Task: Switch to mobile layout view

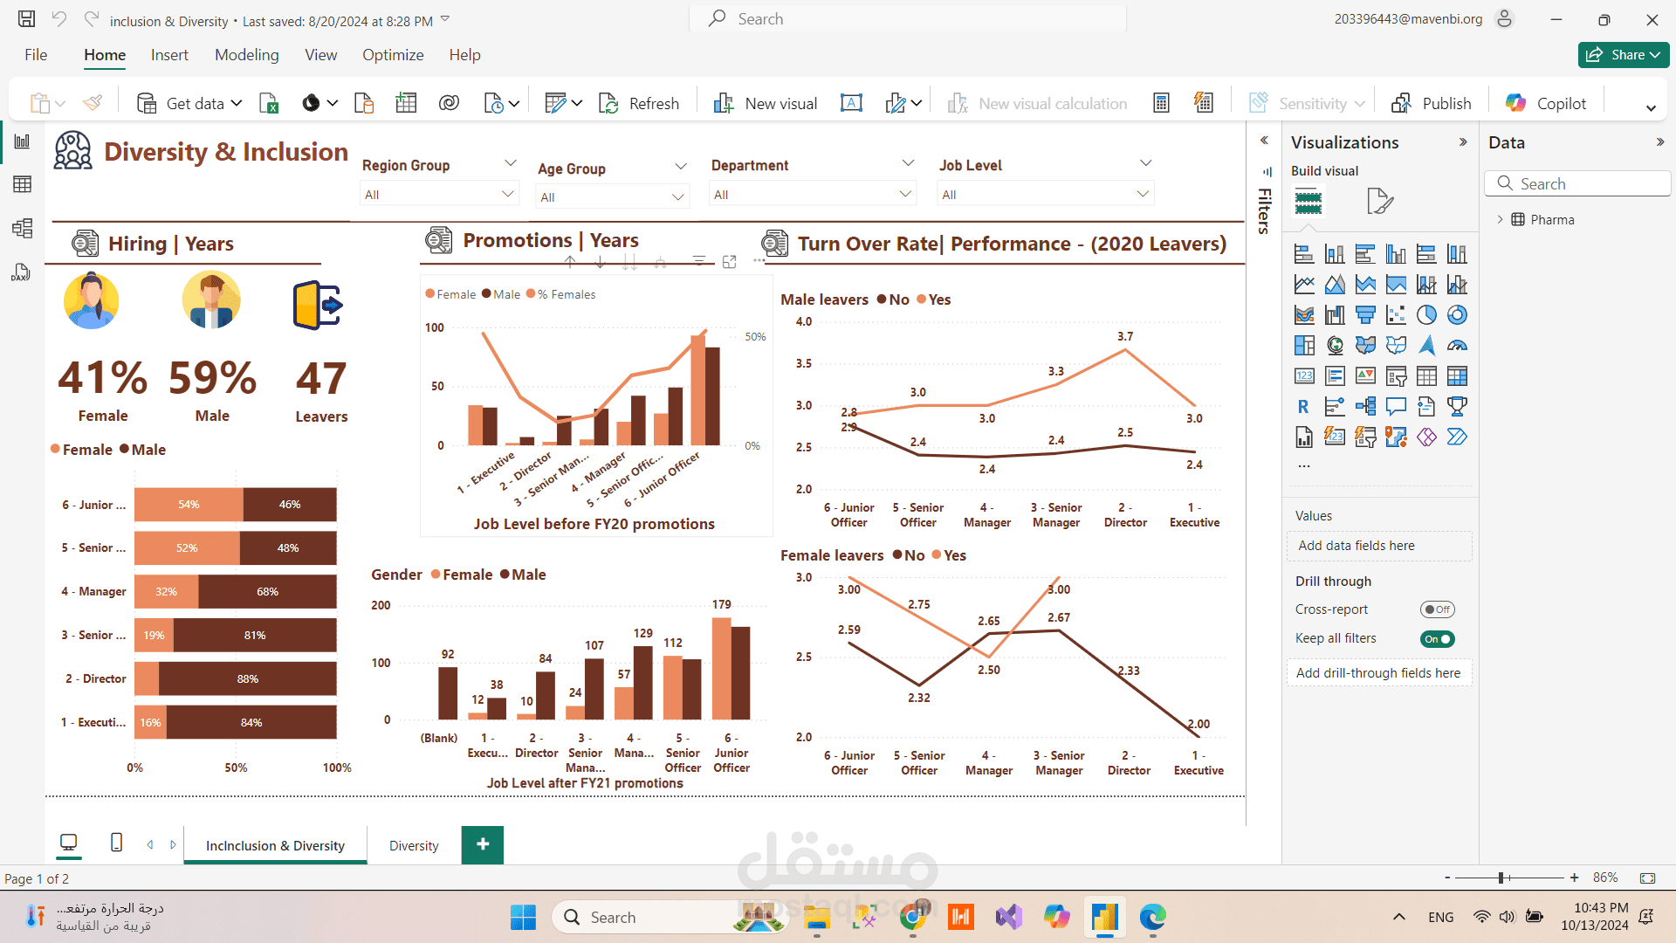Action: point(116,843)
